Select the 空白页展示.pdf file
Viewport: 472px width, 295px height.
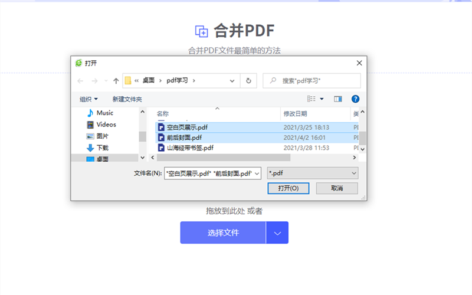(187, 127)
